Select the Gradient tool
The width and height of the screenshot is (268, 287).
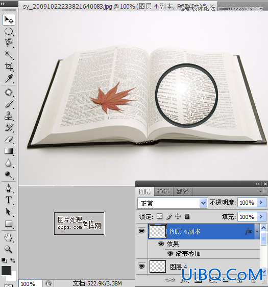point(9,151)
